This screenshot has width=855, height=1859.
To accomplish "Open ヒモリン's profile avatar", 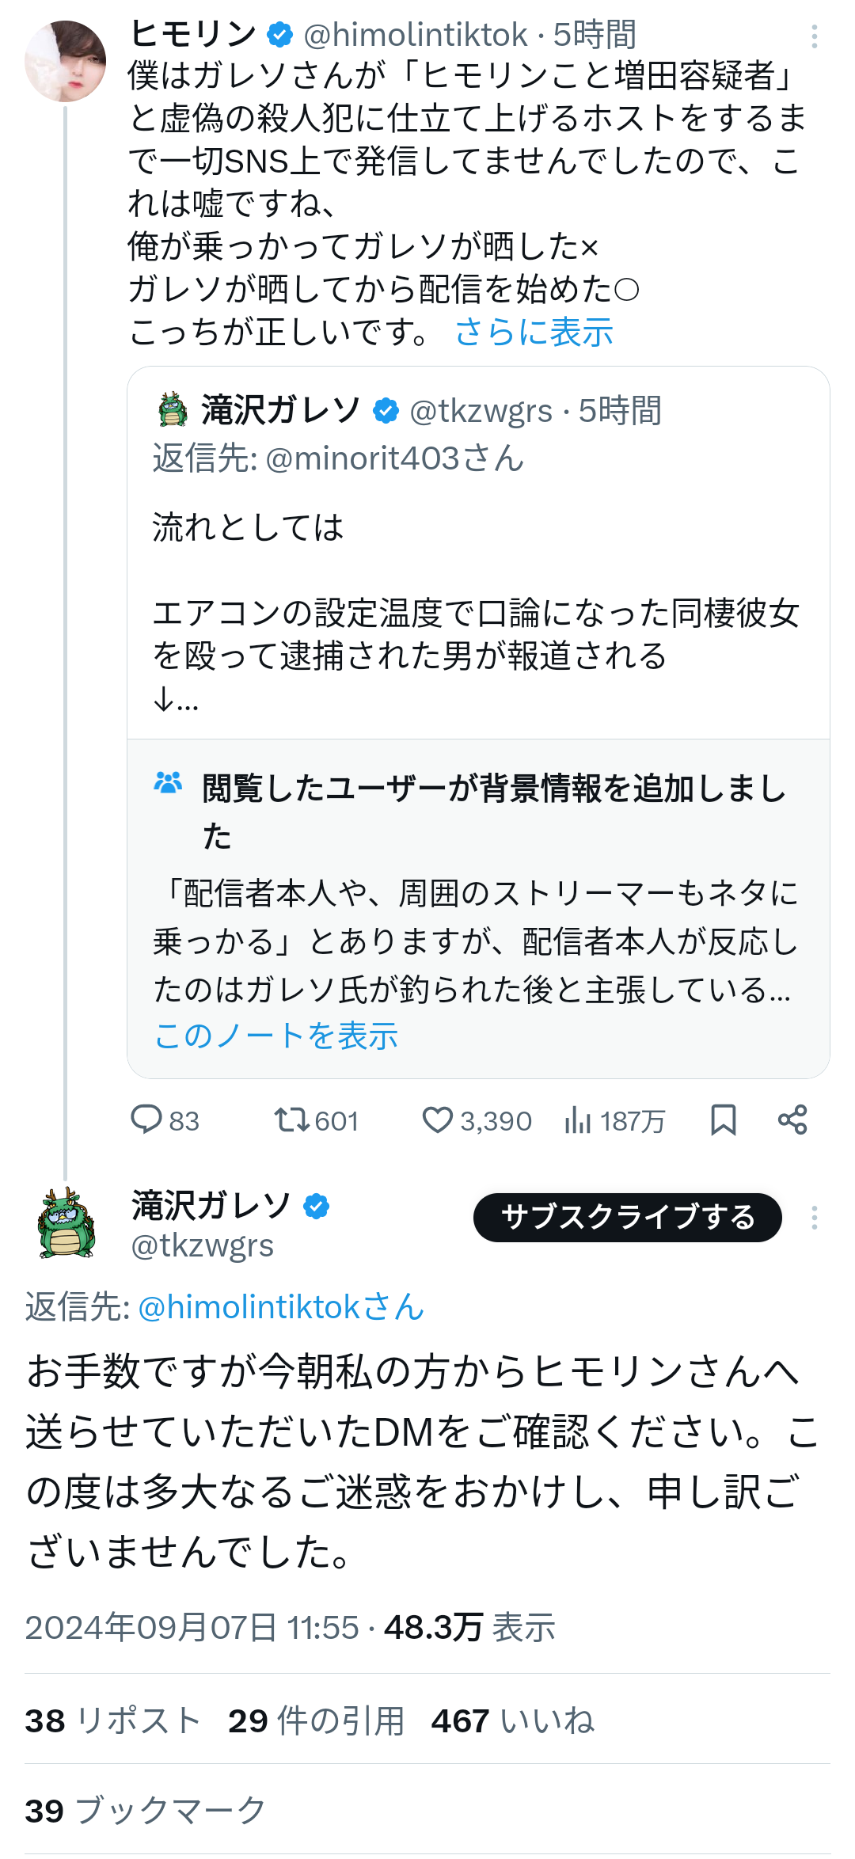I will pyautogui.click(x=66, y=62).
